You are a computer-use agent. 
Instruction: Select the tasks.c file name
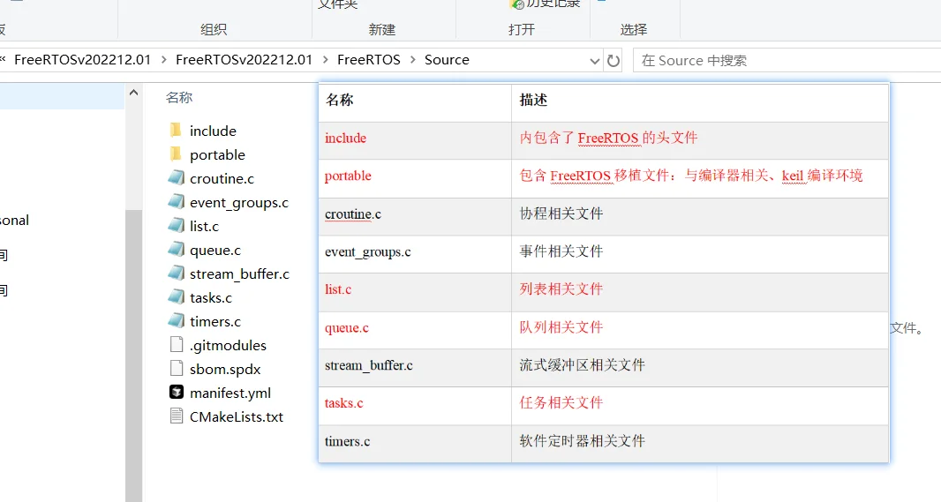[211, 297]
